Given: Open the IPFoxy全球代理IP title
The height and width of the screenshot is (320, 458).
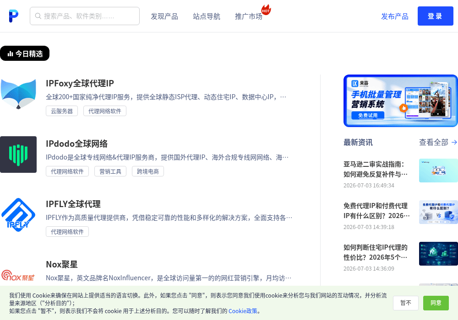Looking at the screenshot, I should pos(80,83).
